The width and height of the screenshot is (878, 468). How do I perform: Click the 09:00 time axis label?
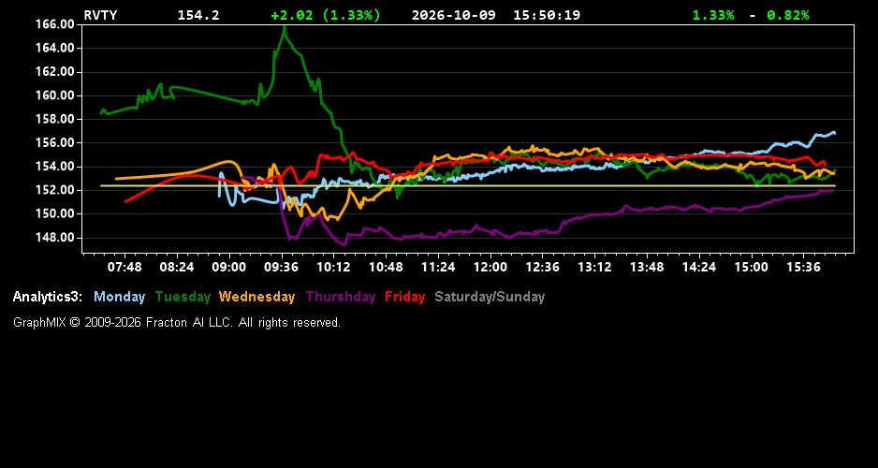click(x=229, y=268)
